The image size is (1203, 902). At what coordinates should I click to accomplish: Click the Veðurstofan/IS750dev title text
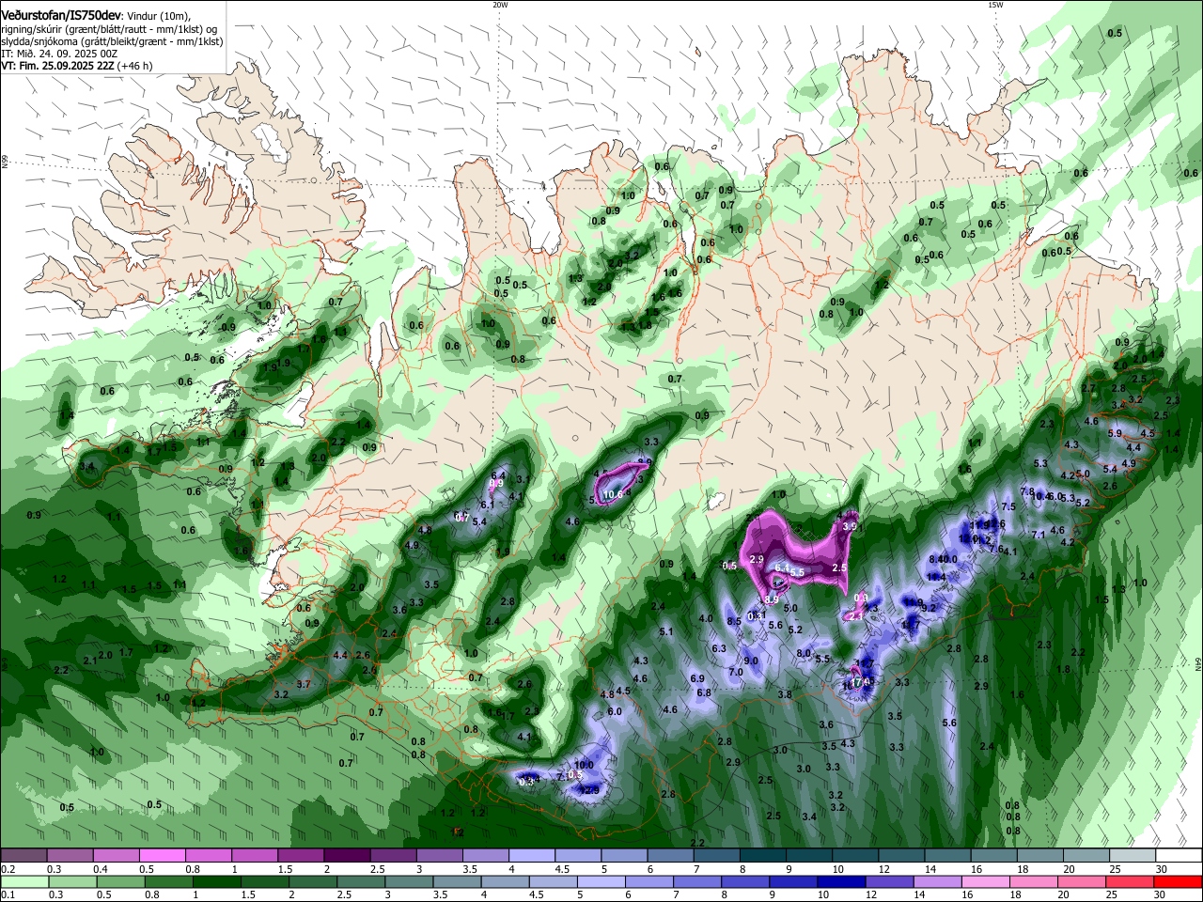[61, 15]
